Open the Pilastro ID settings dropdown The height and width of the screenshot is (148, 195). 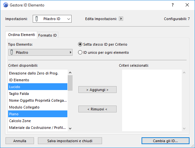pos(52,19)
